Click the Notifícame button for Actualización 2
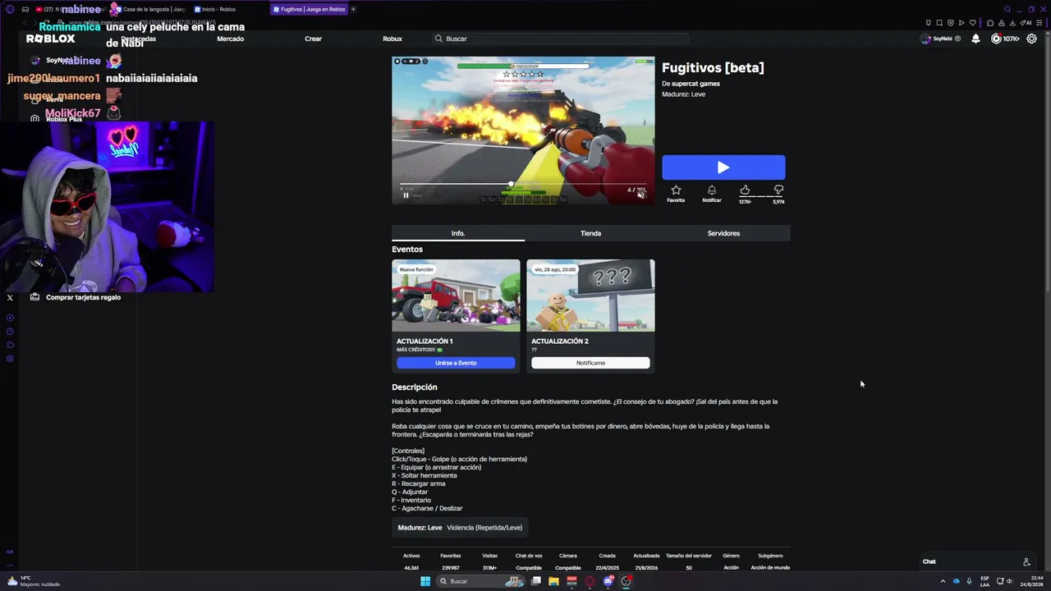This screenshot has width=1051, height=591. 590,363
